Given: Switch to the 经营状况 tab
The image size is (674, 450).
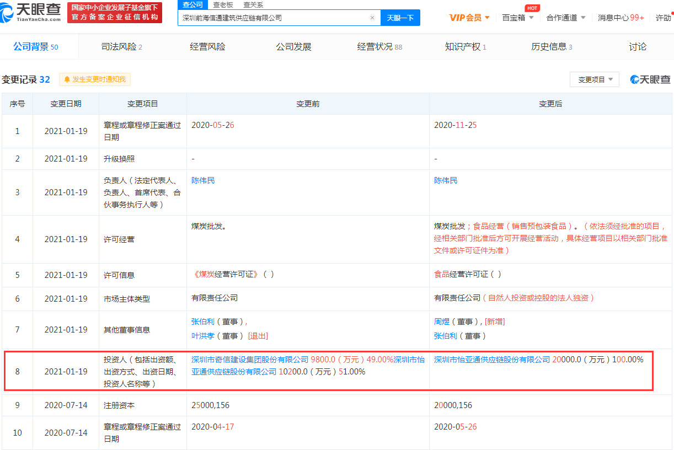Looking at the screenshot, I should pos(379,47).
